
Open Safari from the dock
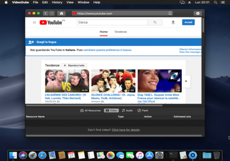[x=42, y=155]
